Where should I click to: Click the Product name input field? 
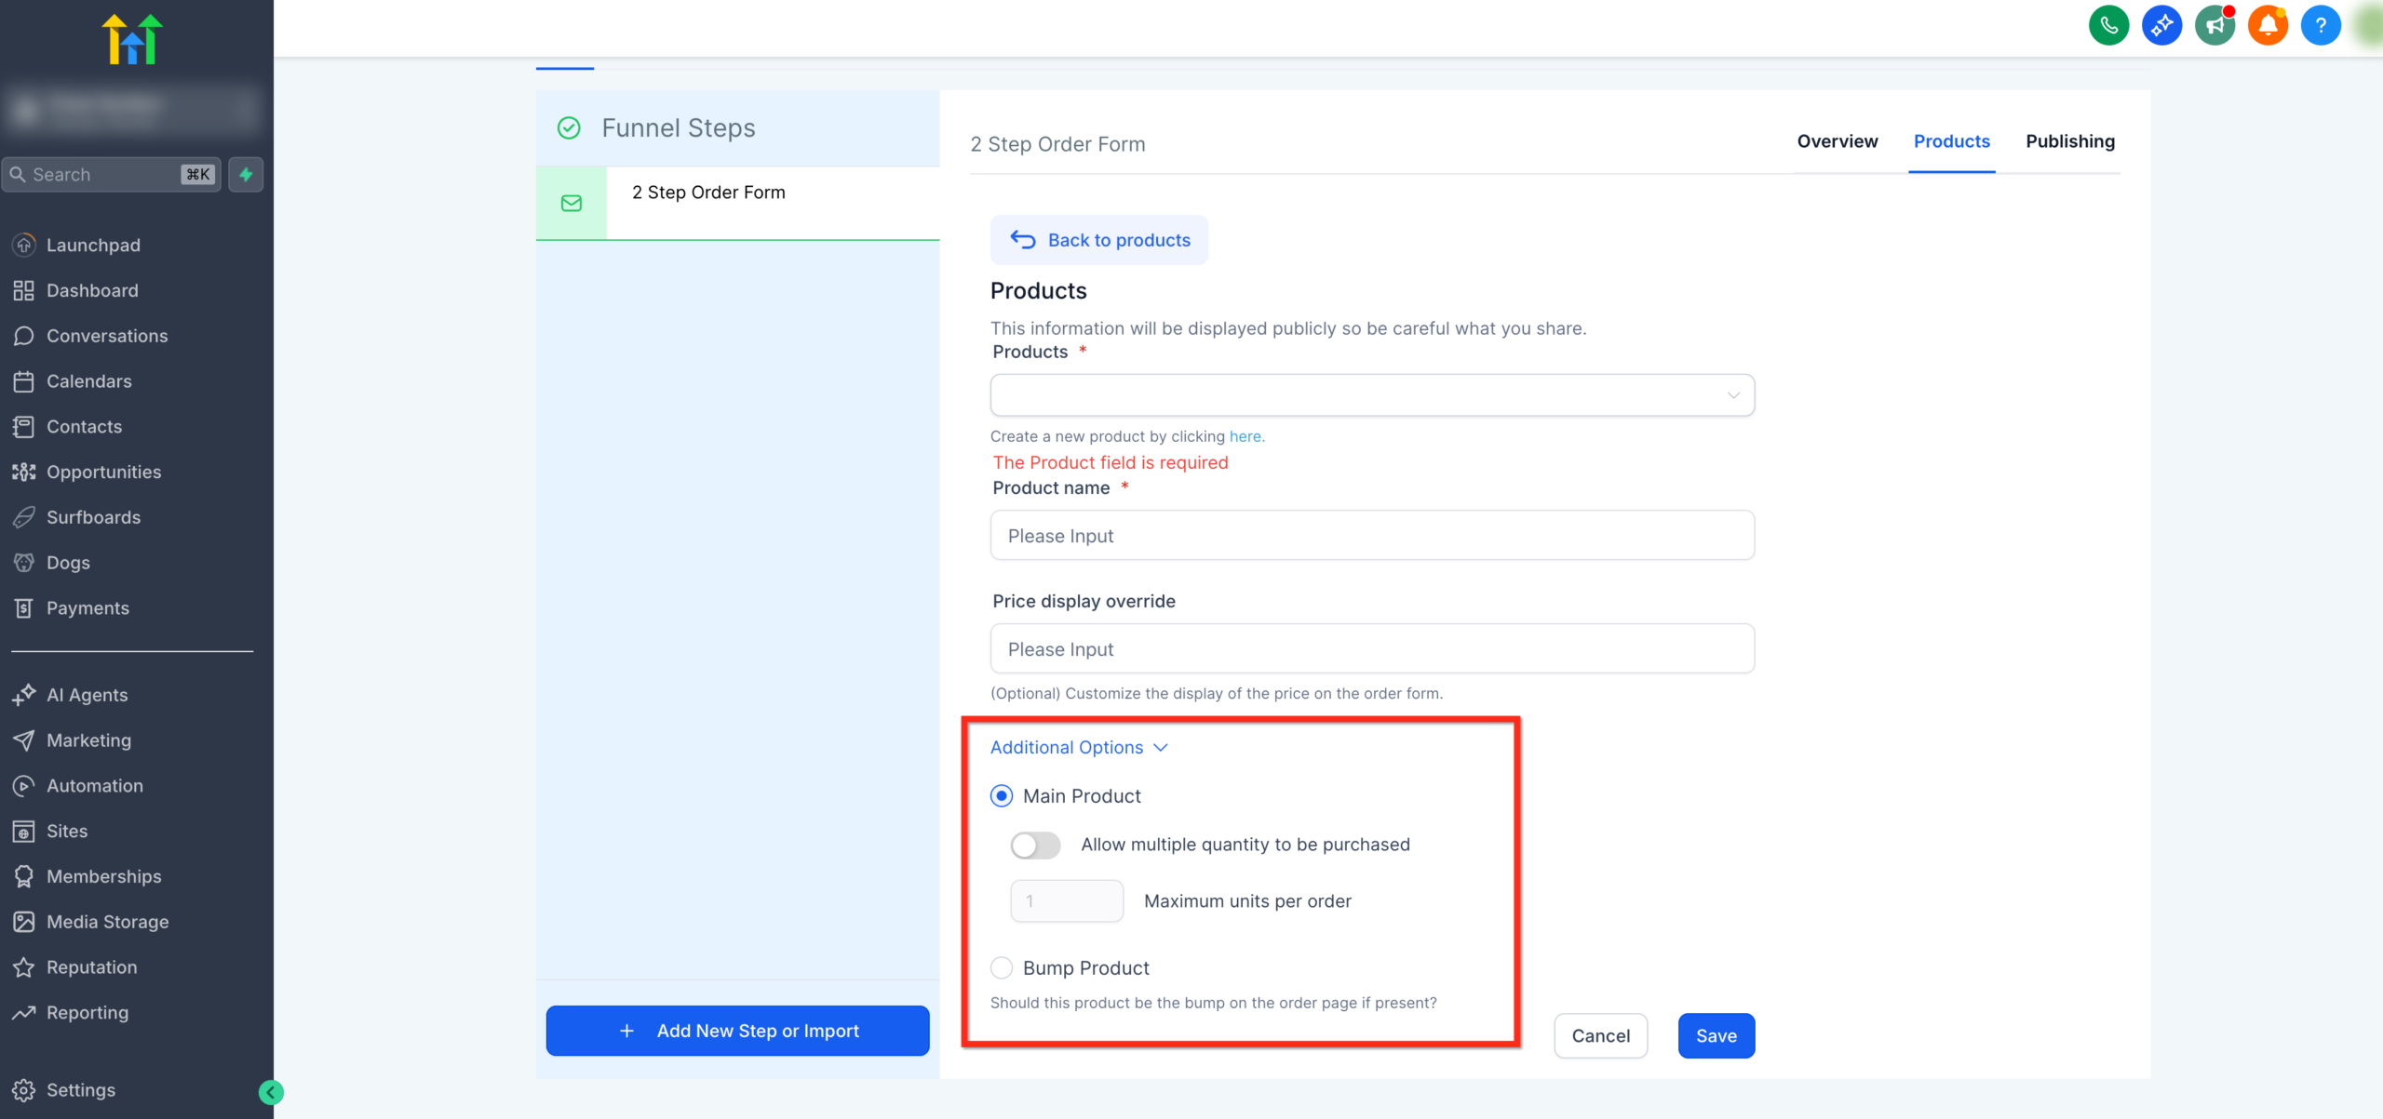[x=1370, y=535]
